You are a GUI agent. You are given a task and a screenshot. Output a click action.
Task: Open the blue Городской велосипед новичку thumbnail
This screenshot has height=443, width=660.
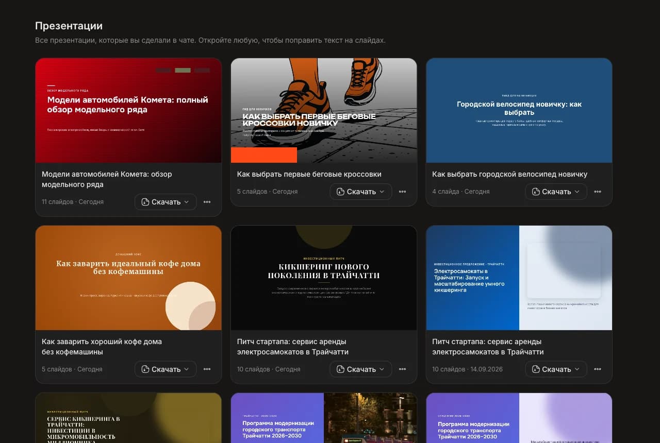[x=519, y=110]
